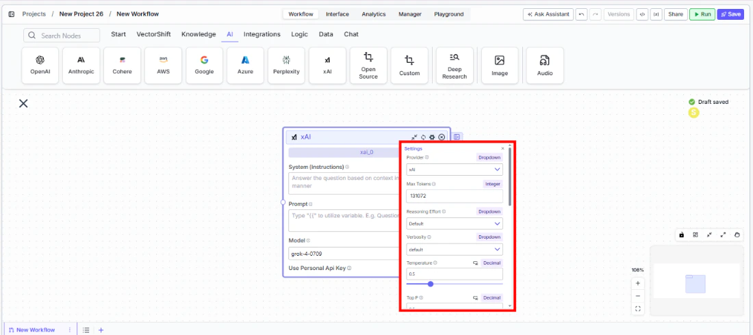This screenshot has width=753, height=335.
Task: Open side panel icon beside xAI node
Action: click(x=457, y=137)
